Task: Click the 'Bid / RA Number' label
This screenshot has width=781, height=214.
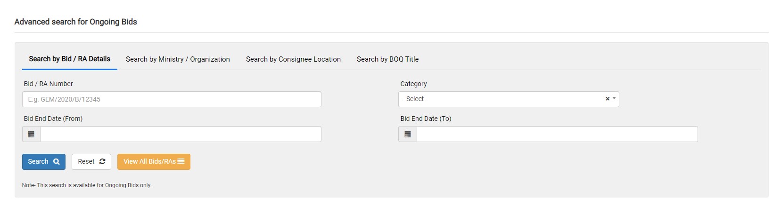Action: [49, 84]
